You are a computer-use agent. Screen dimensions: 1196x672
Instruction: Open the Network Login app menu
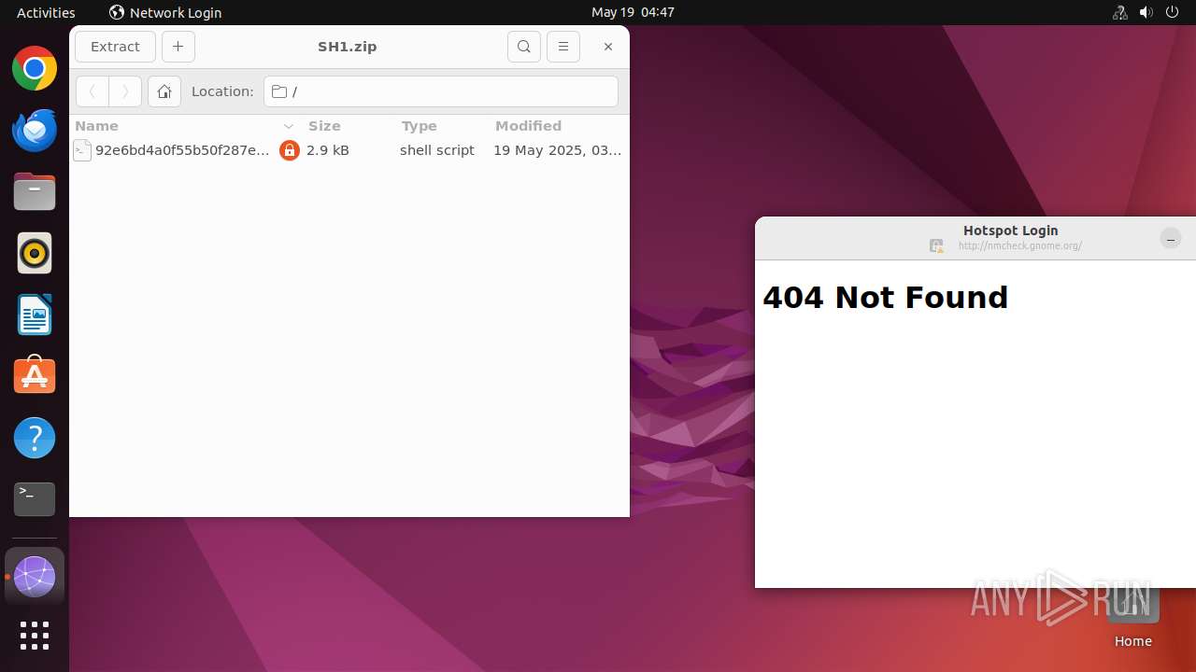coord(165,13)
